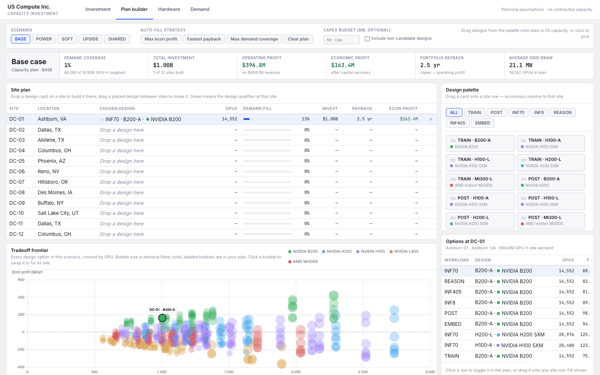Switch scenario to SHARED

117,39
